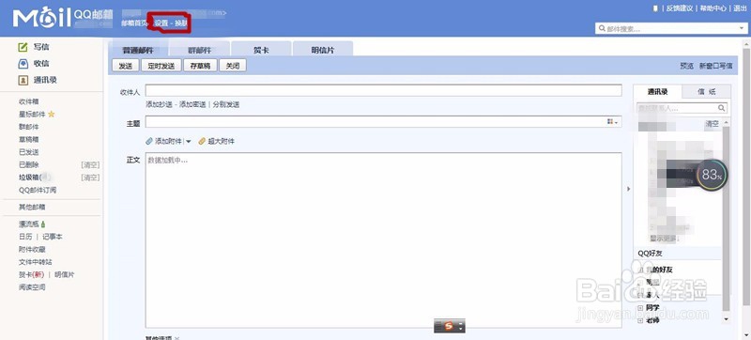The width and height of the screenshot is (751, 340).
Task: Expand the 老师 friend group
Action: click(640, 320)
